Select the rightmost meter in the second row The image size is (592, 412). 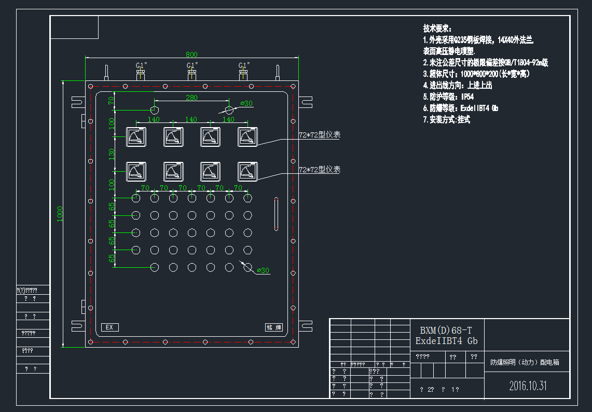(247, 172)
